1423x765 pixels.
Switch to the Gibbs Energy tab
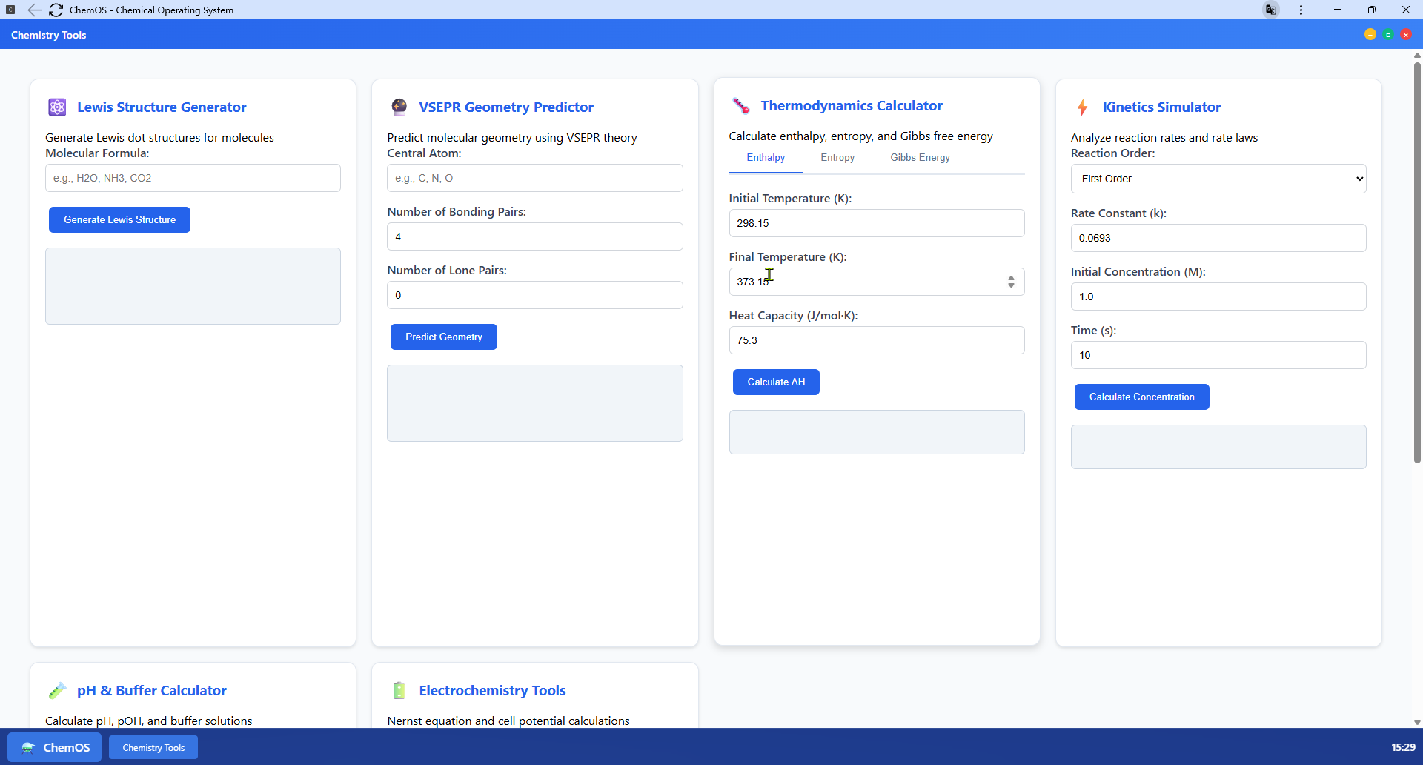click(920, 158)
